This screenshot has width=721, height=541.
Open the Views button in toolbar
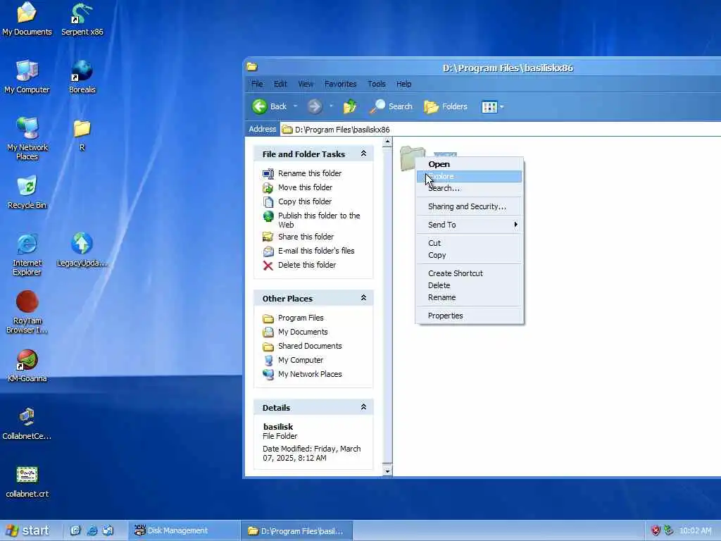[489, 107]
